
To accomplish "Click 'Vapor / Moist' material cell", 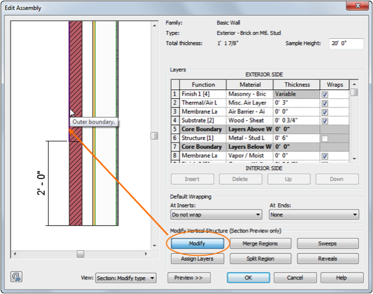I will (250, 156).
